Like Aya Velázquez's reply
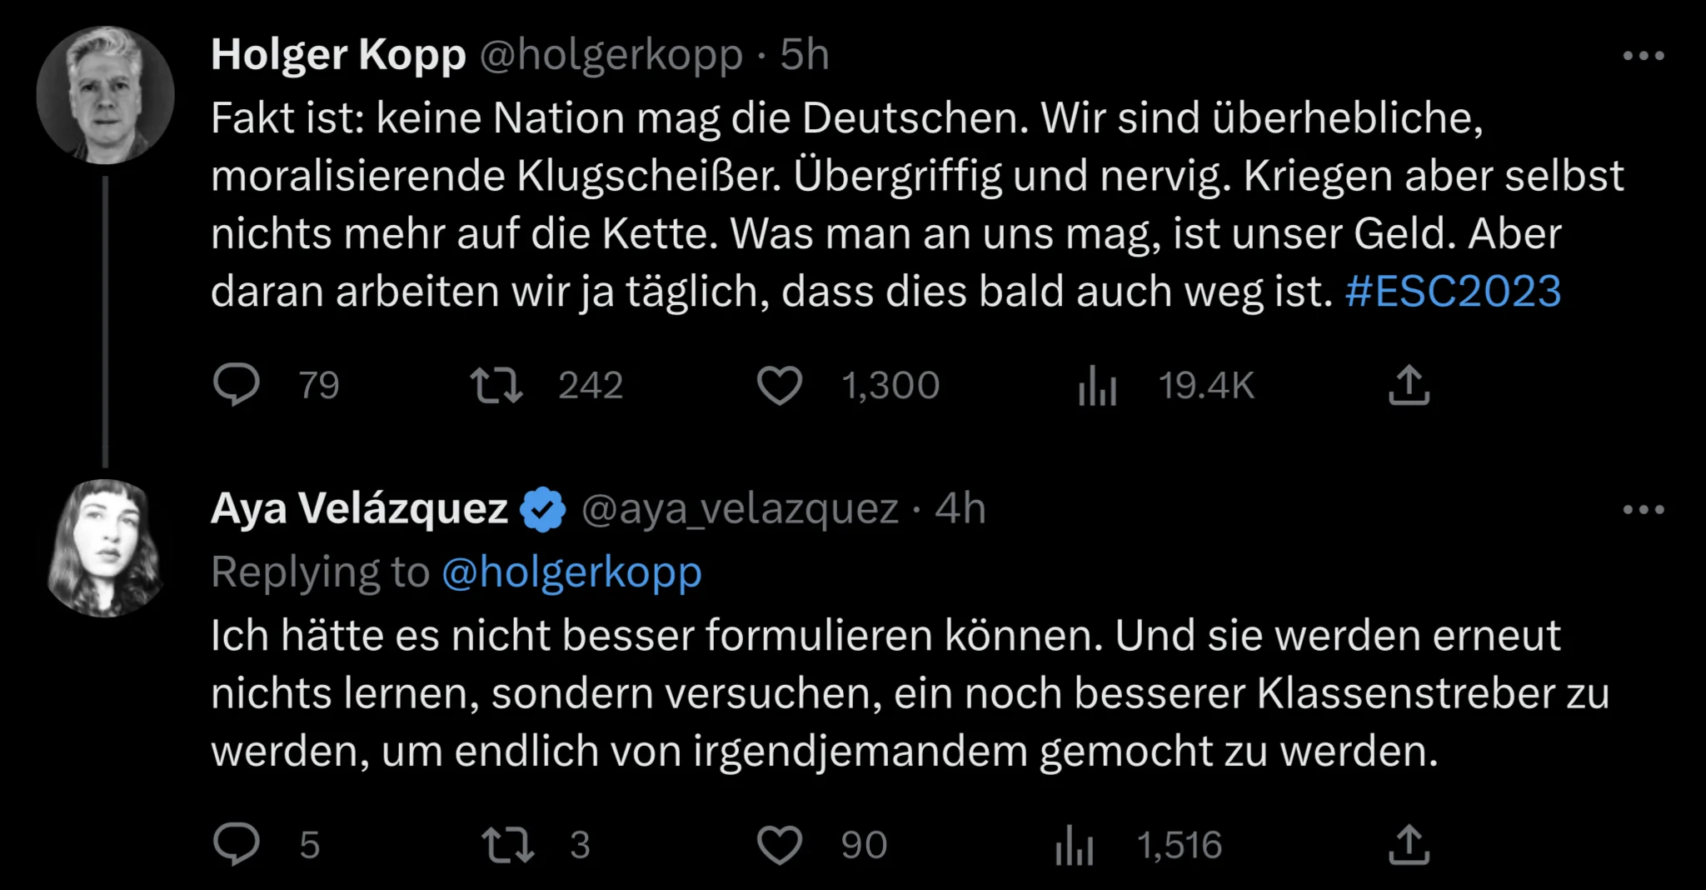The width and height of the screenshot is (1706, 890). (x=779, y=844)
